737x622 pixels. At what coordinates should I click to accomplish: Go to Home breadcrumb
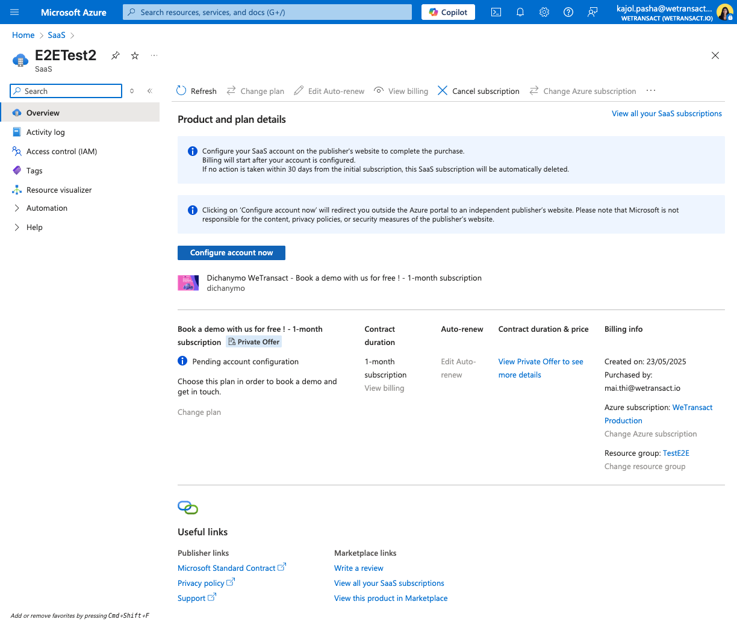(x=23, y=35)
